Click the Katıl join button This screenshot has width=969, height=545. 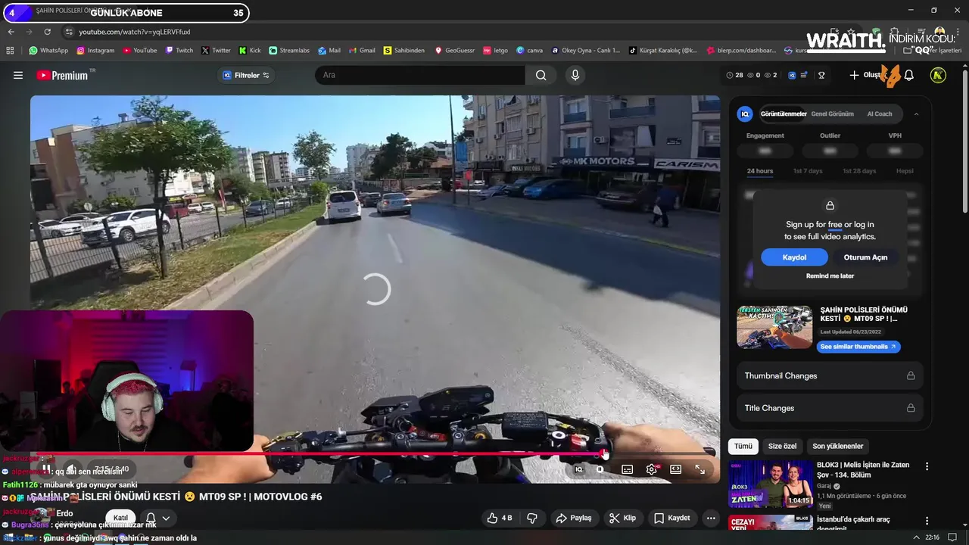(121, 518)
